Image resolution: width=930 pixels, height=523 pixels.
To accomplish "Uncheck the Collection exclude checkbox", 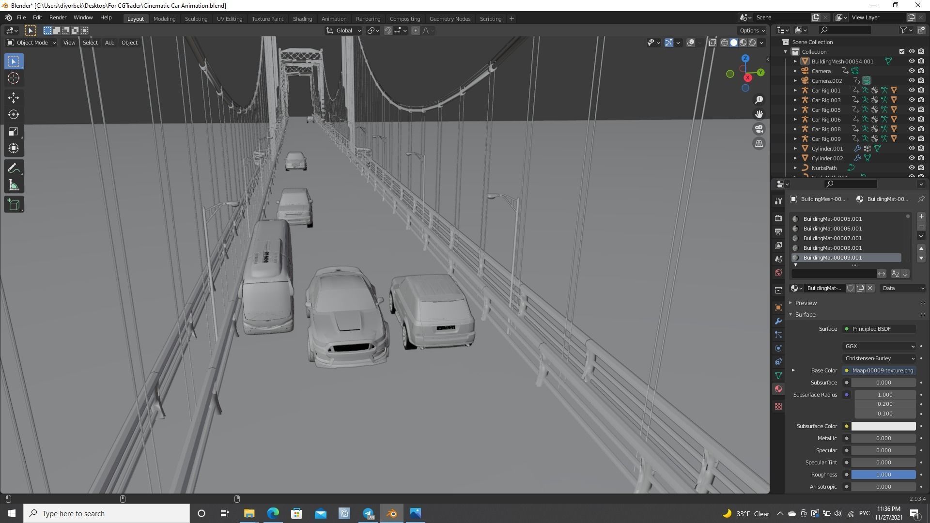I will point(901,52).
